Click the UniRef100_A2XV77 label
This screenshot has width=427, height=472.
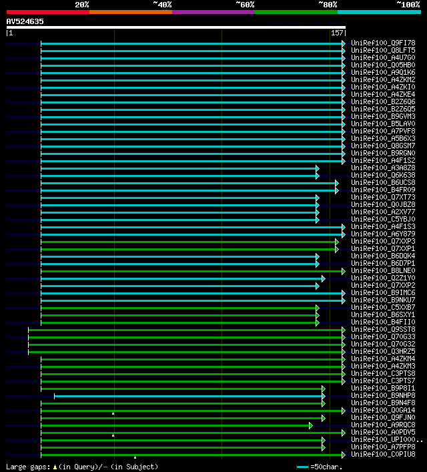pos(383,212)
